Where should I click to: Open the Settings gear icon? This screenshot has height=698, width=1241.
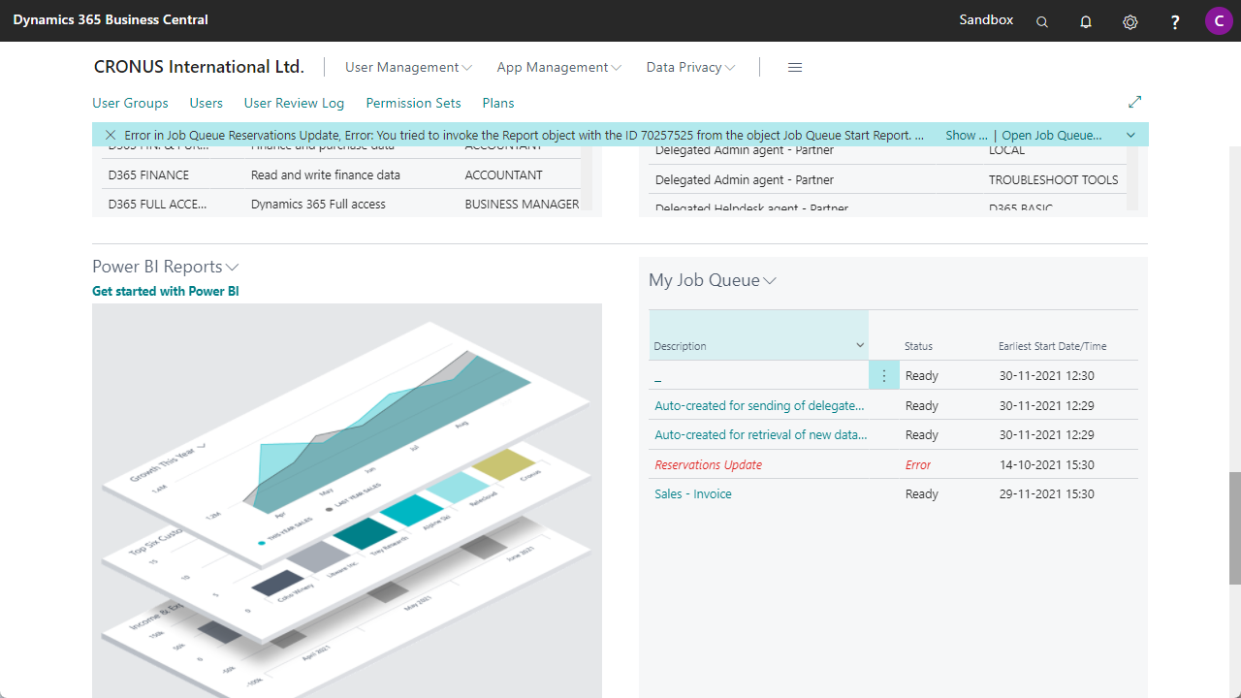[1130, 21]
